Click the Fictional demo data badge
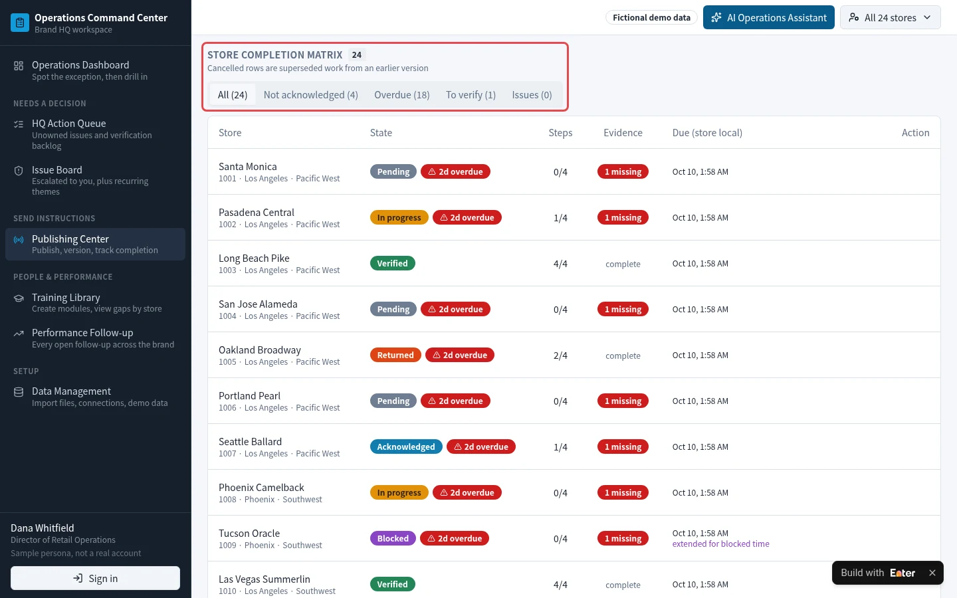957x598 pixels. (651, 18)
